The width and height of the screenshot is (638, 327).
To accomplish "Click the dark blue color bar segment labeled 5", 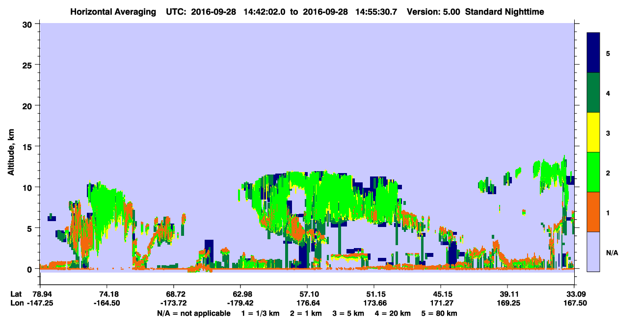I will [x=593, y=53].
